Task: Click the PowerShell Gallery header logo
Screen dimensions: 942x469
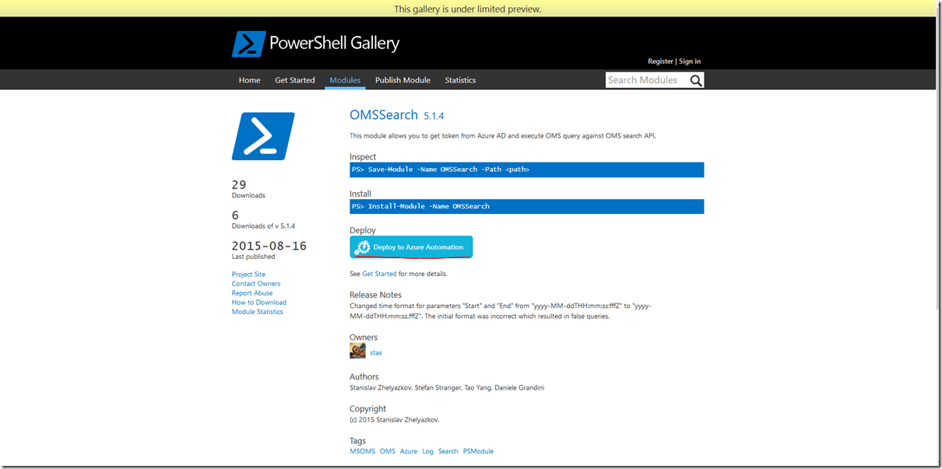Action: point(315,44)
